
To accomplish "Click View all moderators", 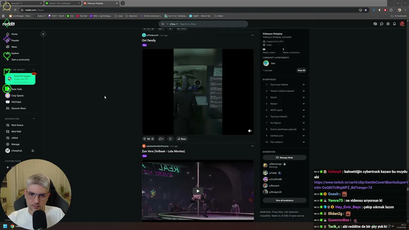I will pyautogui.click(x=284, y=200).
